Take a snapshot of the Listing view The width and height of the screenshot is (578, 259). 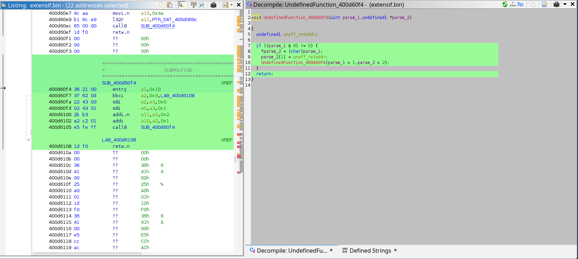point(213,5)
